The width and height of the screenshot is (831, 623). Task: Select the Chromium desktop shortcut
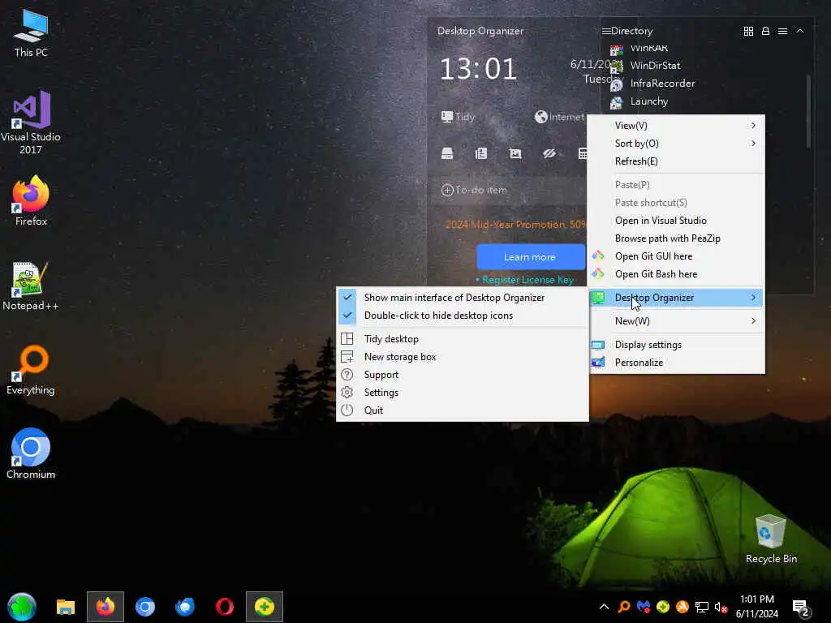[31, 454]
